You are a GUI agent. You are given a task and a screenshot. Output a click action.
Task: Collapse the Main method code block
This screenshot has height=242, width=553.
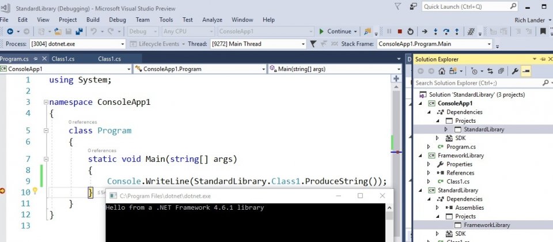tap(46, 159)
